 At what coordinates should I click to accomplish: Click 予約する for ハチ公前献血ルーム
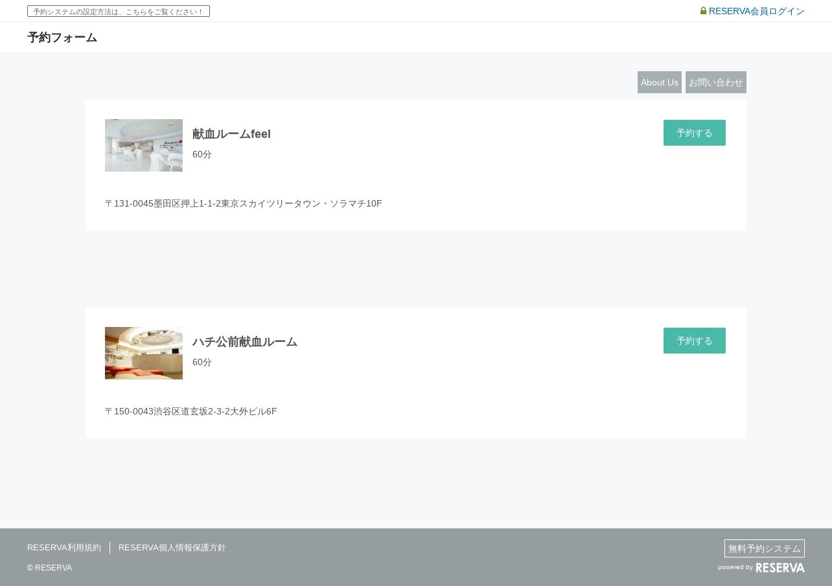click(x=695, y=341)
